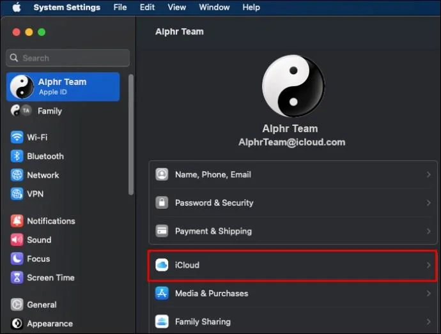Open the Wi-Fi label in sidebar
The image size is (441, 334).
(x=37, y=137)
